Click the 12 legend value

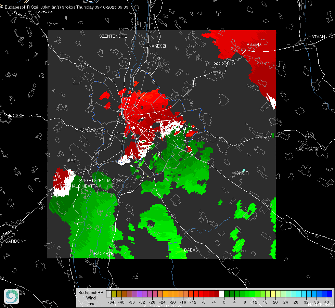(255, 302)
